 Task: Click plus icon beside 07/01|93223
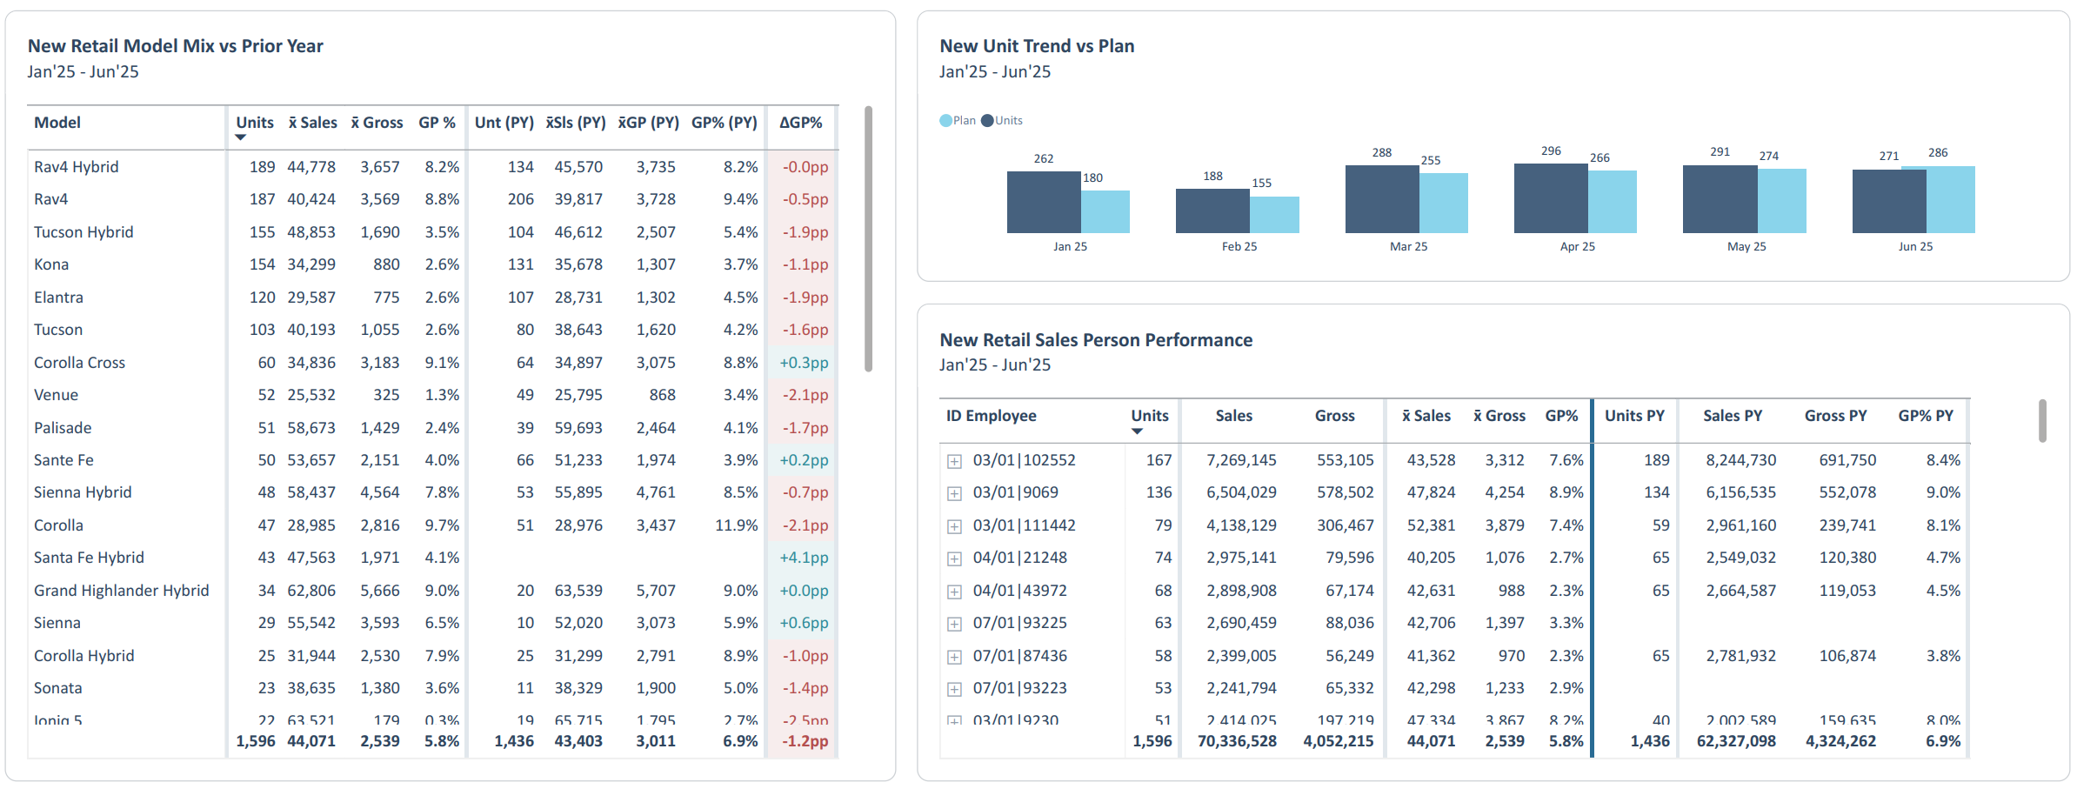click(x=954, y=690)
